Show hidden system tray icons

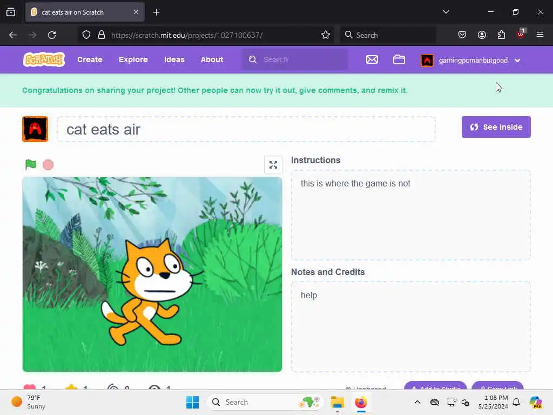(x=417, y=402)
